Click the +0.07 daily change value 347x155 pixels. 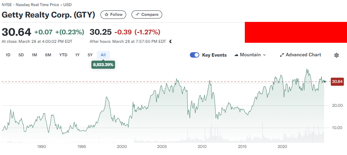[x=44, y=32]
